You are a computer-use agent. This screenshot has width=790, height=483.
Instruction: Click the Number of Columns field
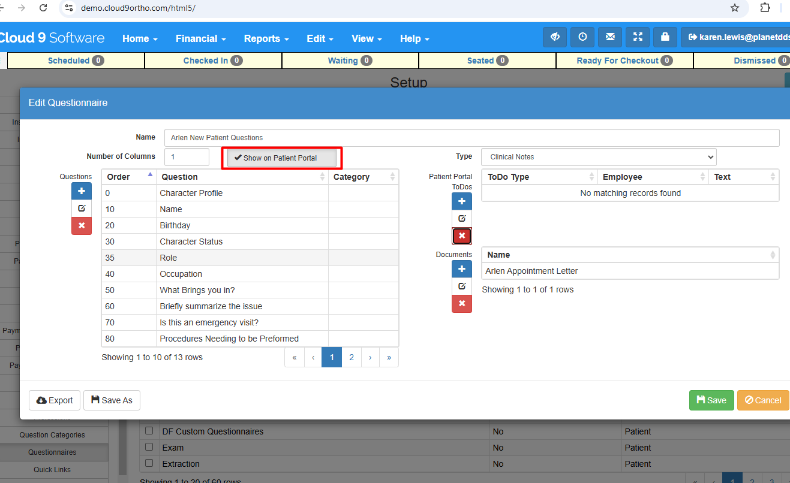(x=187, y=157)
